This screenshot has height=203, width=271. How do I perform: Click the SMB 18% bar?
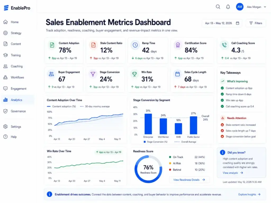[178, 129]
